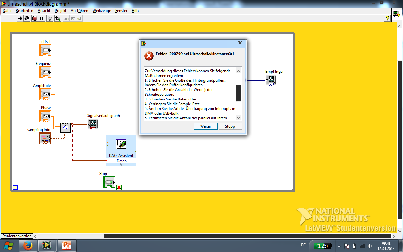Show hidden system tray icons

(339, 246)
